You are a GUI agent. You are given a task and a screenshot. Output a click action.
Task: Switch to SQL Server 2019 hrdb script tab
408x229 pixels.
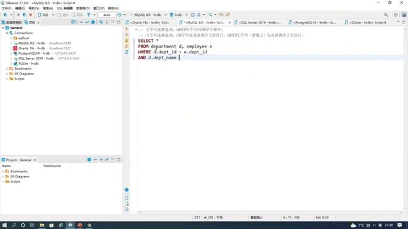point(258,23)
